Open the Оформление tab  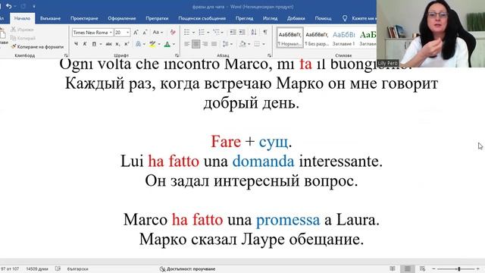coord(121,18)
